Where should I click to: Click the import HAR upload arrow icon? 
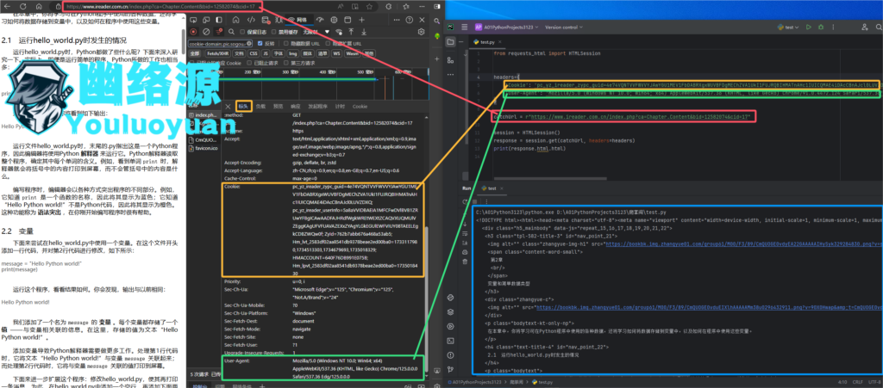(351, 32)
